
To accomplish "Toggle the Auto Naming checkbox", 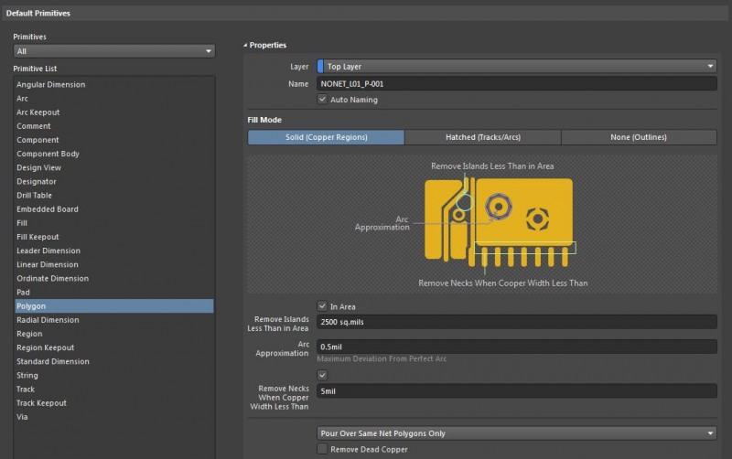I will pyautogui.click(x=322, y=100).
